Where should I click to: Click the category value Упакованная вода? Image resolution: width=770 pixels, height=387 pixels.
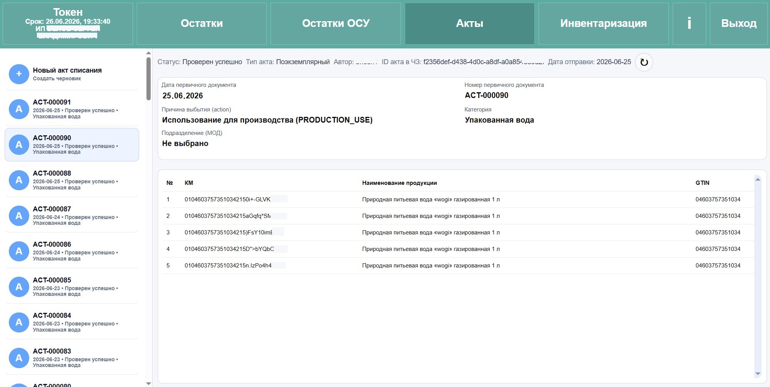coord(499,120)
